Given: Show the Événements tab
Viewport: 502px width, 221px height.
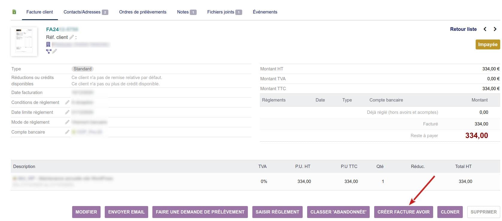Looking at the screenshot, I should 265,12.
